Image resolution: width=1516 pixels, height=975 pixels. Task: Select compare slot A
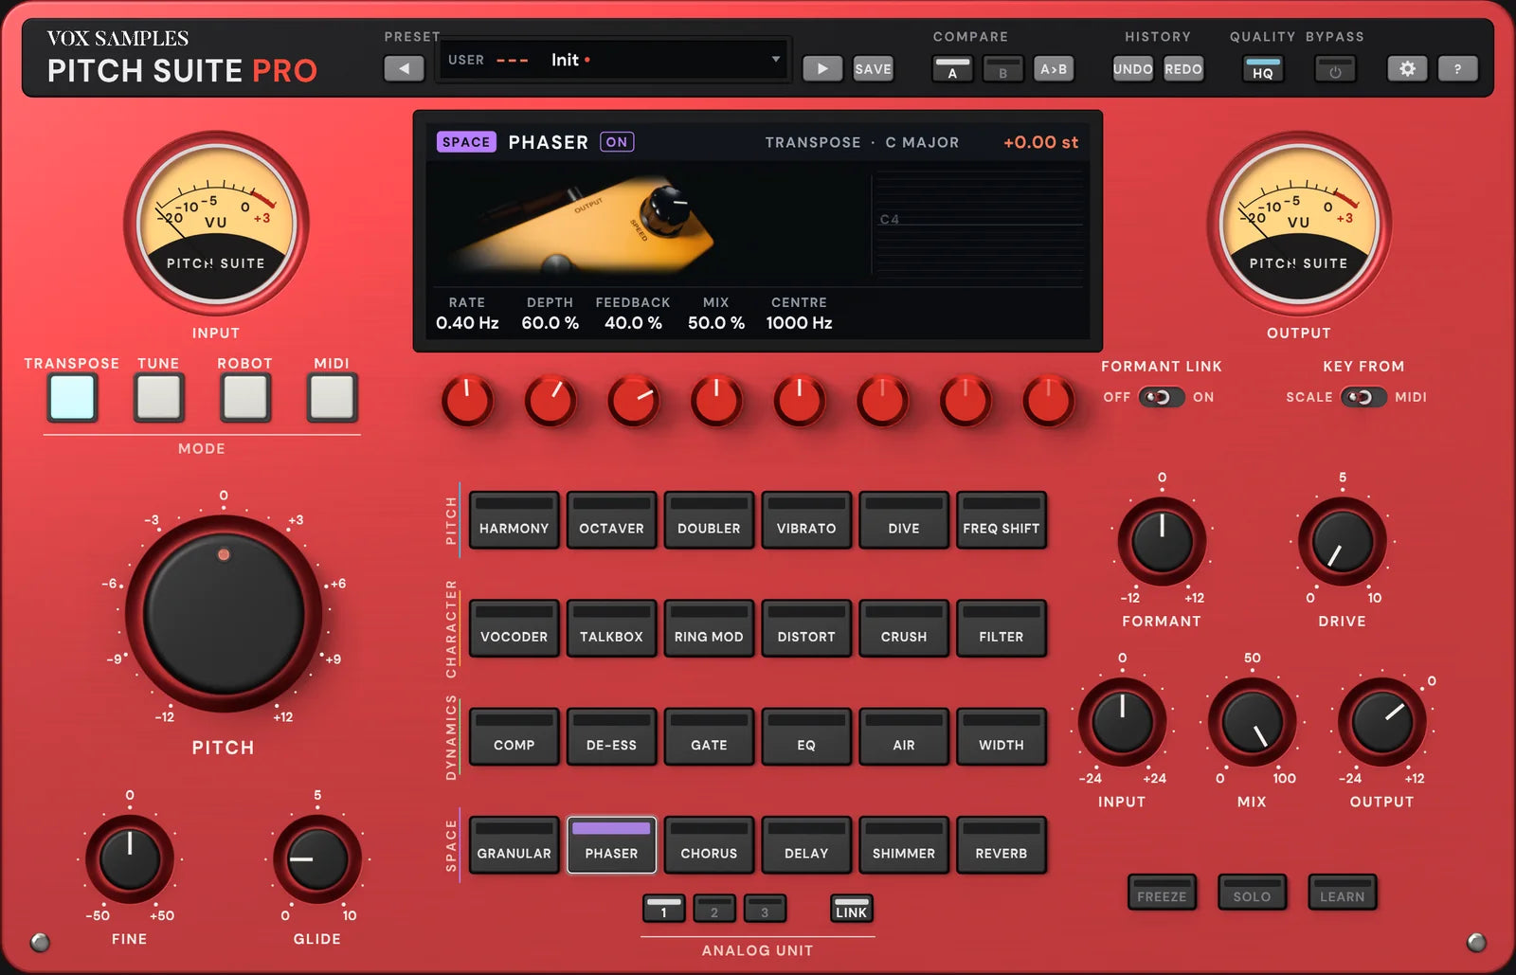(x=952, y=69)
